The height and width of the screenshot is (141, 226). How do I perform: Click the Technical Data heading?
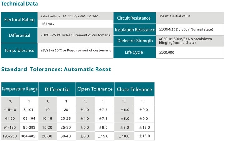point(19,4)
